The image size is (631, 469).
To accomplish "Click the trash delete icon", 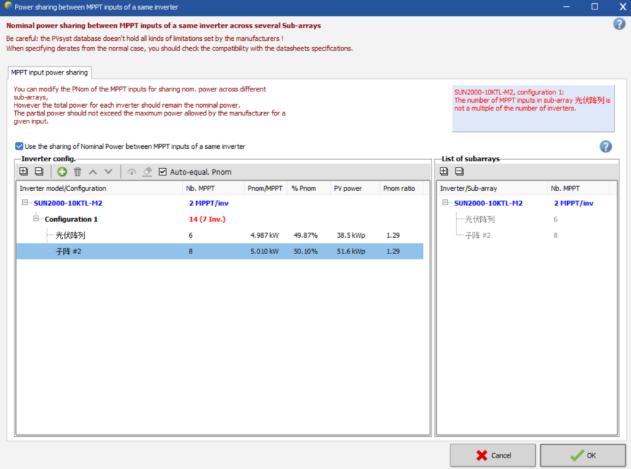I will coord(78,171).
